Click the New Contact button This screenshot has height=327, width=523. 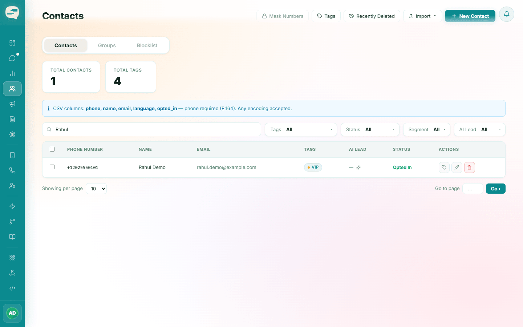click(470, 16)
